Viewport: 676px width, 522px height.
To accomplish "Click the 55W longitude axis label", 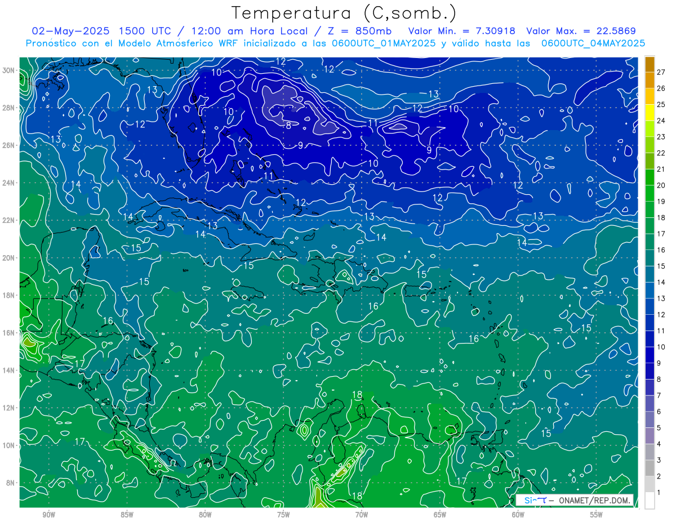I will pos(597,515).
